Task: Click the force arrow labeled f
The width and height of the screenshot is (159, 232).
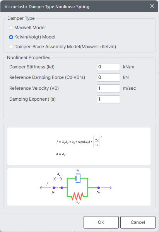Action: (x=46, y=188)
